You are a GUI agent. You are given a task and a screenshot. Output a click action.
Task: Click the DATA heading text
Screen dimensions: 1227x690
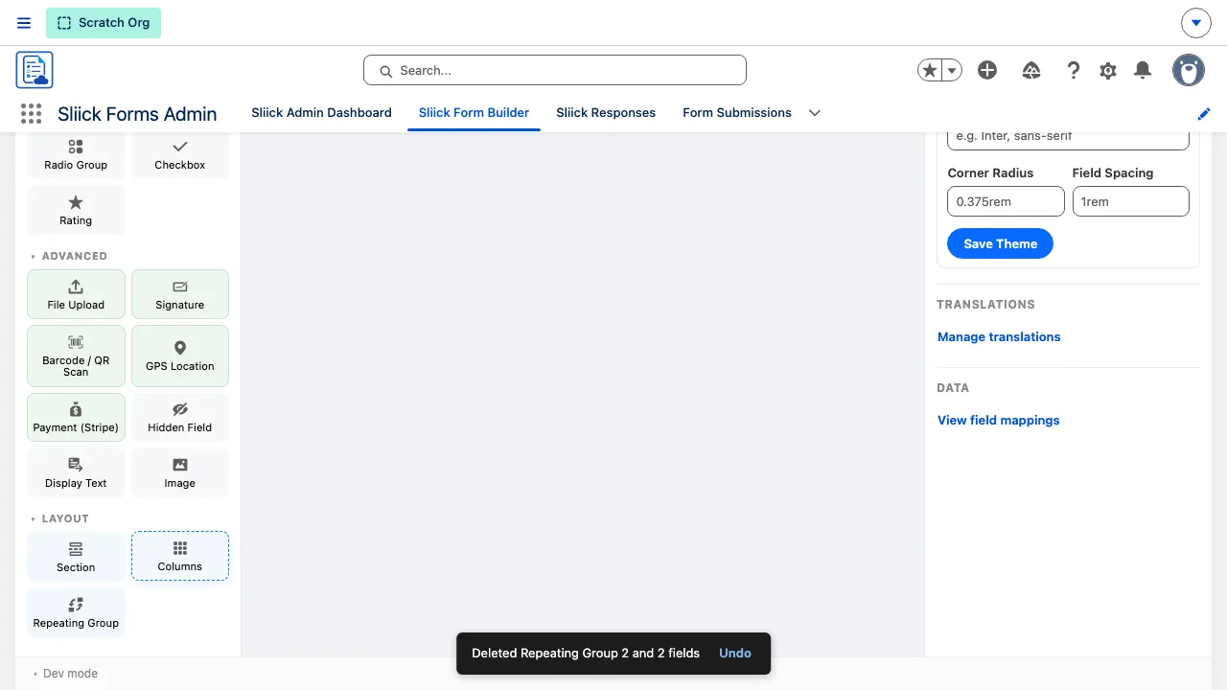[953, 387]
